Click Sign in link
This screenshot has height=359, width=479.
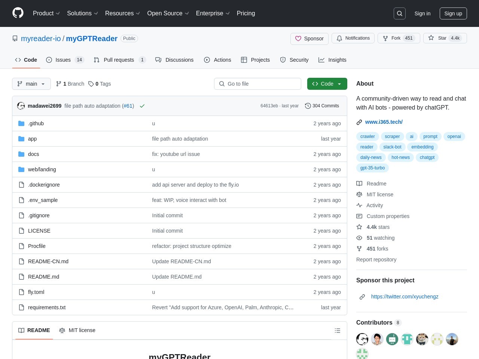[x=422, y=13]
